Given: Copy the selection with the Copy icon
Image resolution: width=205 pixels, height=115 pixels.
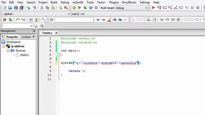Looking at the screenshot, I should pyautogui.click(x=47, y=8).
